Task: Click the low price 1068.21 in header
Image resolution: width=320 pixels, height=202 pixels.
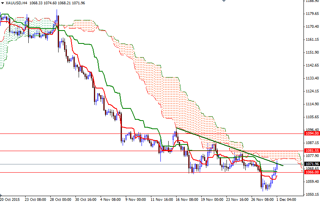Action: click(64, 3)
